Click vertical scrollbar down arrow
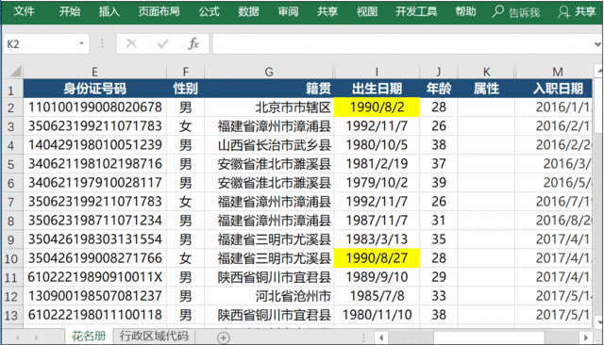Image resolution: width=604 pixels, height=345 pixels. [599, 322]
